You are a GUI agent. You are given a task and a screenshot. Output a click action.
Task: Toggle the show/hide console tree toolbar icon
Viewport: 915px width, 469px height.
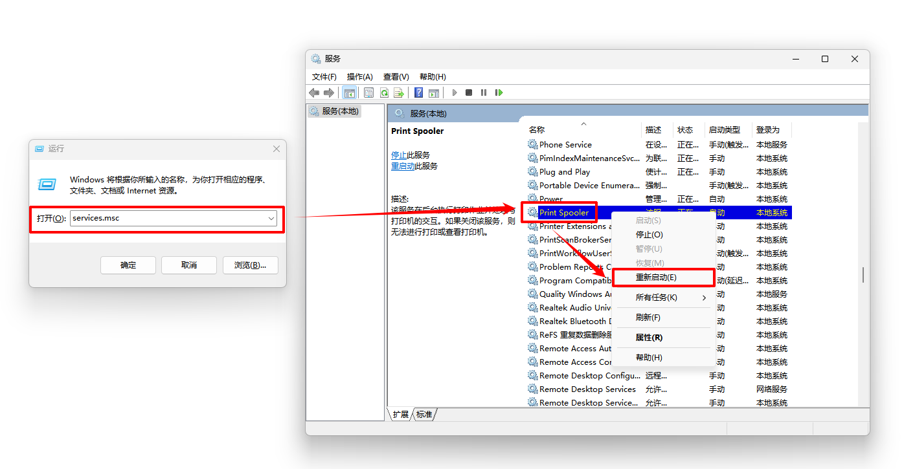pyautogui.click(x=349, y=93)
